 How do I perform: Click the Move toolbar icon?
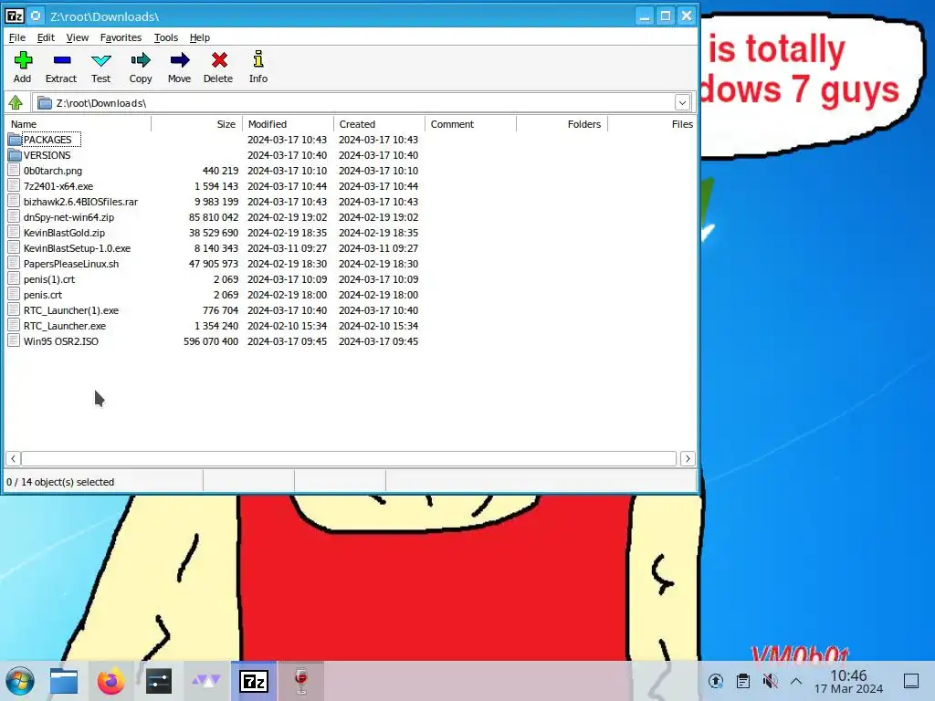pyautogui.click(x=179, y=67)
